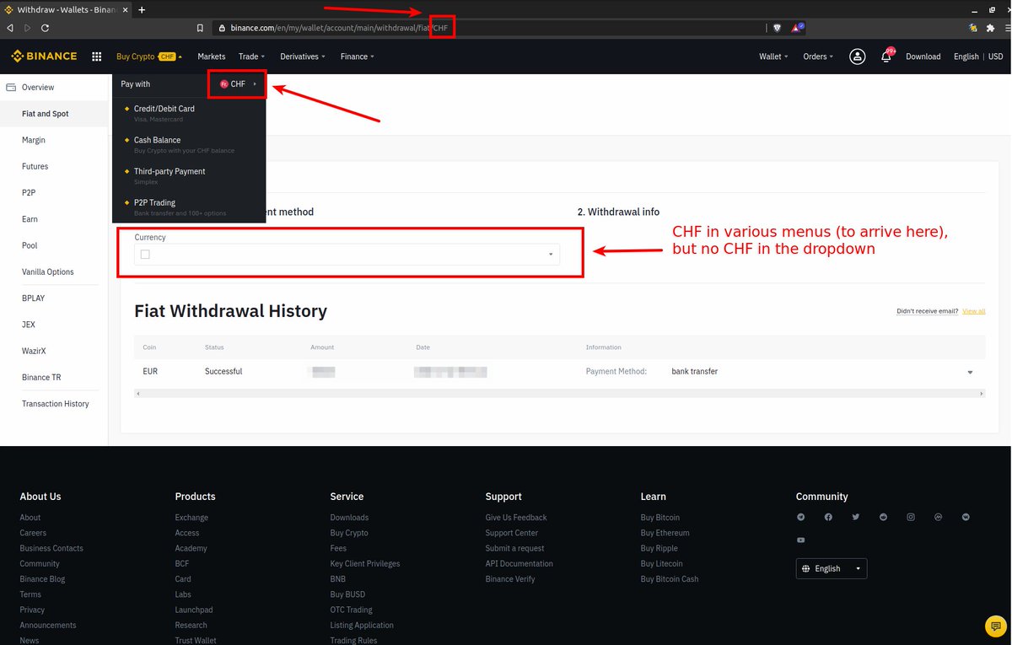The height and width of the screenshot is (645, 1012).
Task: Open Earn in sidebar
Action: (x=30, y=219)
